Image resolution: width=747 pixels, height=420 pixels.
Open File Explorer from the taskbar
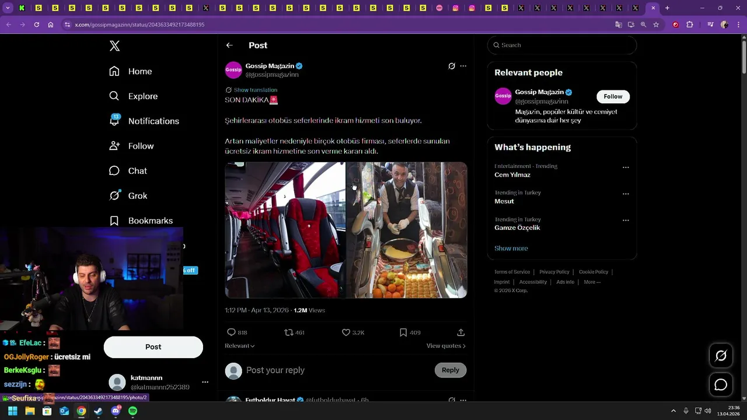(x=30, y=411)
